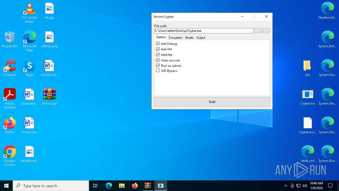Select the System.Dia desktop icon
This screenshot has width=339, height=191.
point(328,68)
